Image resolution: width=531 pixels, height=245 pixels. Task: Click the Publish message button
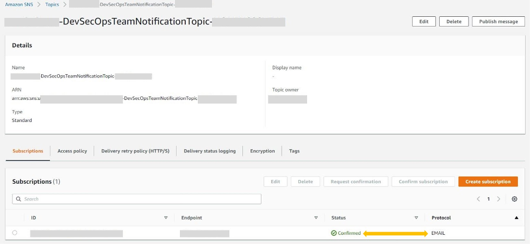(x=498, y=21)
